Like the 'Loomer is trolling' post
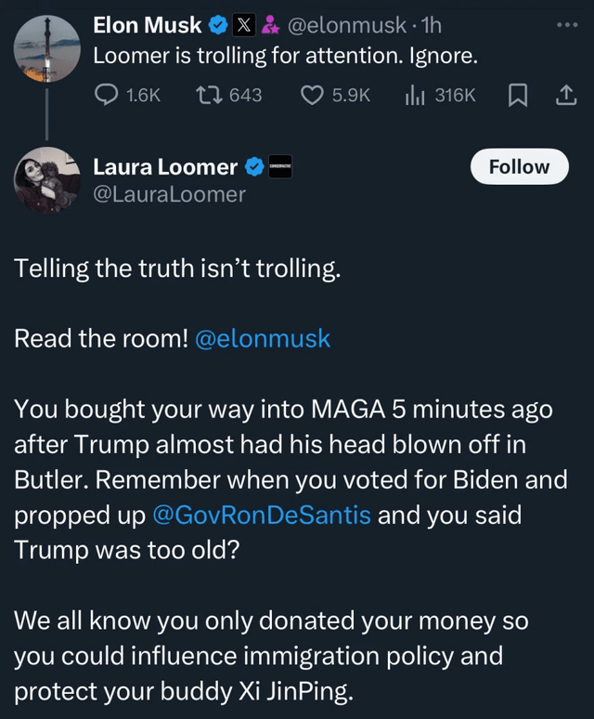 coord(313,95)
